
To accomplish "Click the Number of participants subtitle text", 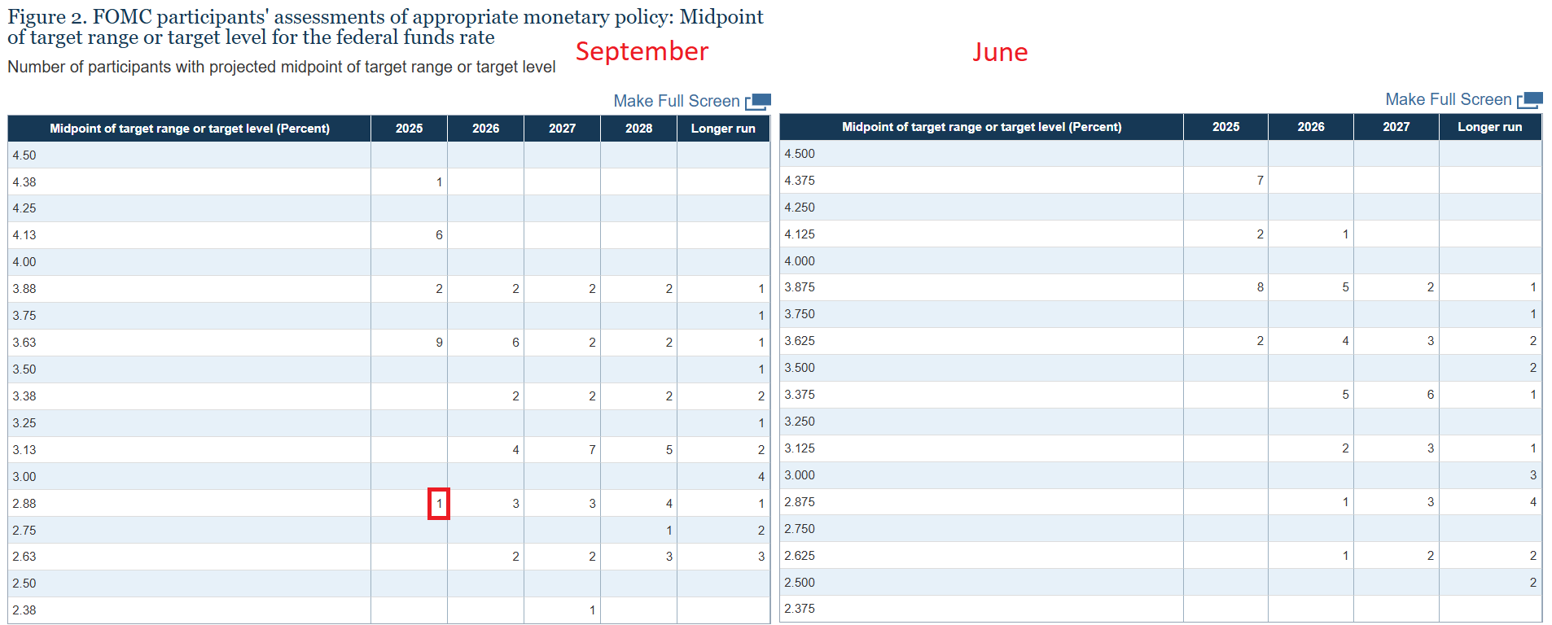I will tap(282, 67).
